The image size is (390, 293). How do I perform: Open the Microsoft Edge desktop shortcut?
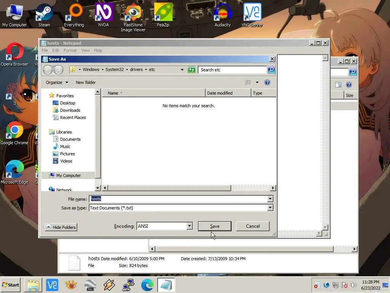click(14, 172)
